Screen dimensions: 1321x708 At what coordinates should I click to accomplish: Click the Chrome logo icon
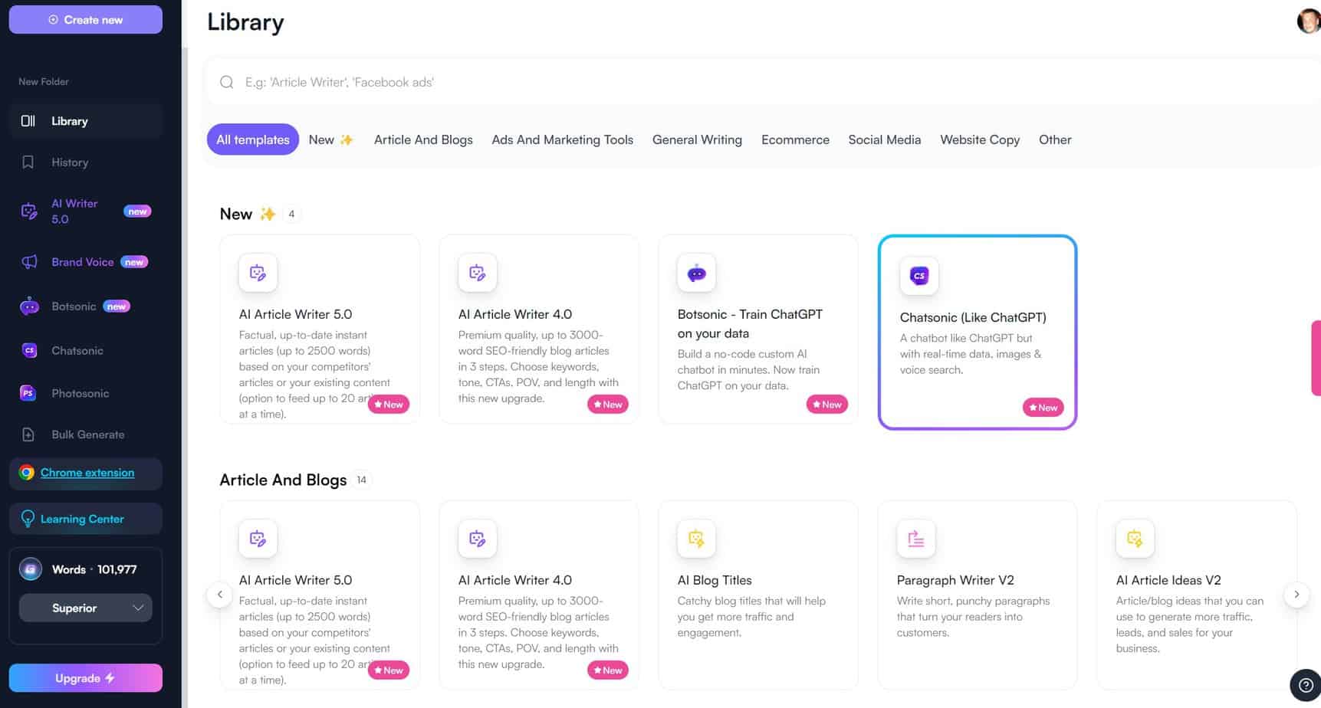[x=27, y=473]
